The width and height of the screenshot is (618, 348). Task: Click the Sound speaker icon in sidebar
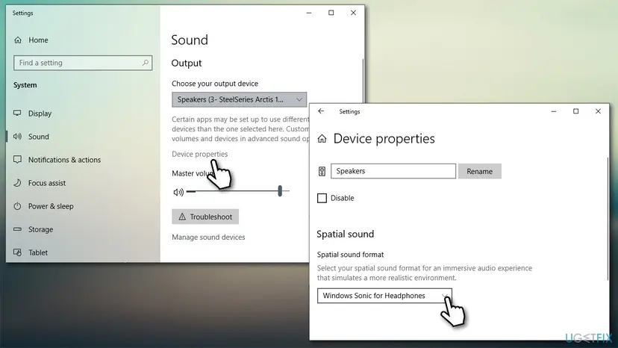click(17, 137)
